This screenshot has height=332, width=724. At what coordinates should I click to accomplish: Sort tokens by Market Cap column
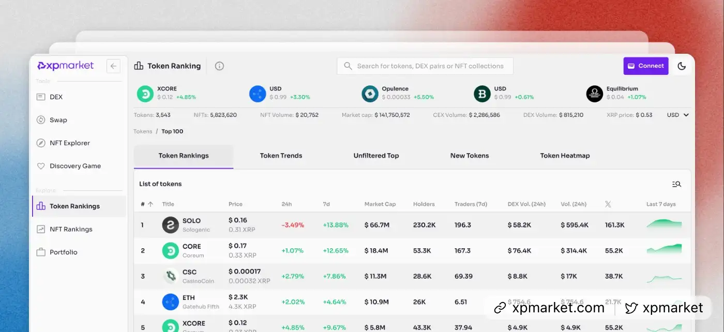coord(380,204)
